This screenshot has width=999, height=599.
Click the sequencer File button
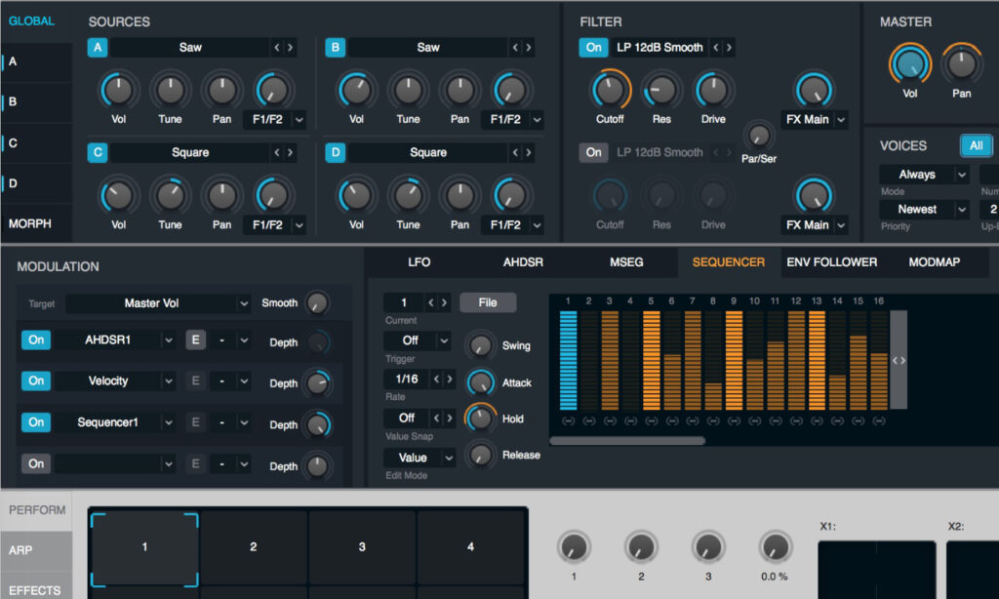point(488,302)
